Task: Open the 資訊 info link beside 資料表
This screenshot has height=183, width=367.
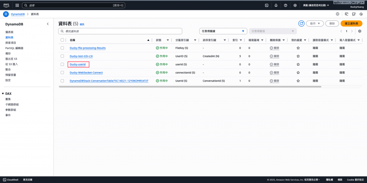Action: [82, 24]
